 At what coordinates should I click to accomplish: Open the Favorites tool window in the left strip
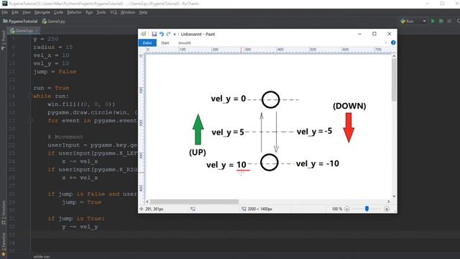[4, 245]
